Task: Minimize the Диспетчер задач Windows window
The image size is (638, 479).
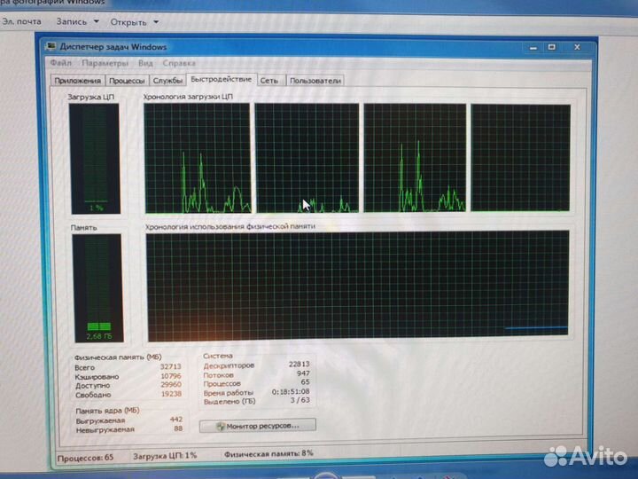Action: (x=533, y=48)
